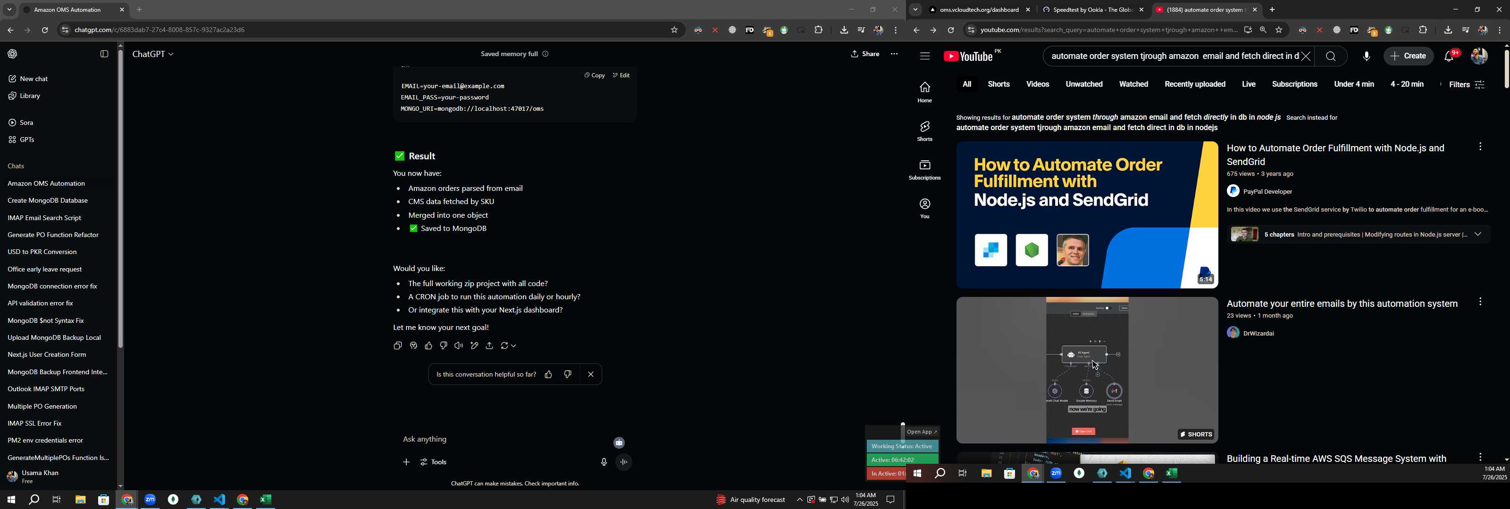Edit response in canvas icon
The width and height of the screenshot is (1510, 509).
pyautogui.click(x=474, y=346)
